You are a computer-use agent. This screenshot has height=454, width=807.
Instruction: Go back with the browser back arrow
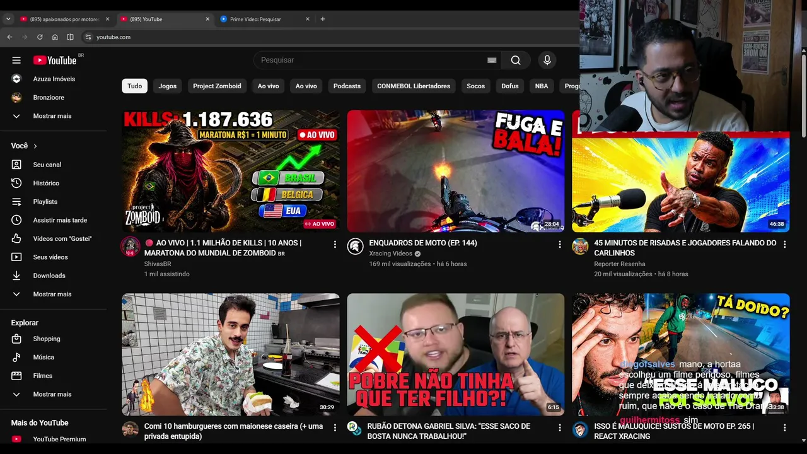click(9, 37)
